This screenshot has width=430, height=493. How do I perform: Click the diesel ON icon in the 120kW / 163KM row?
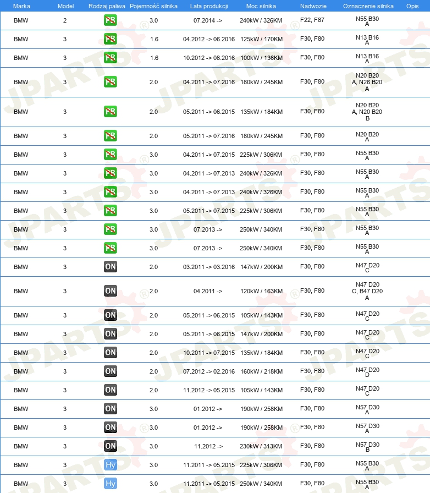click(x=111, y=291)
